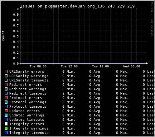Screen dimensions: 155x137
Task: Click the graph title pkgmaster.devuan.org text
Action: pos(70,6)
